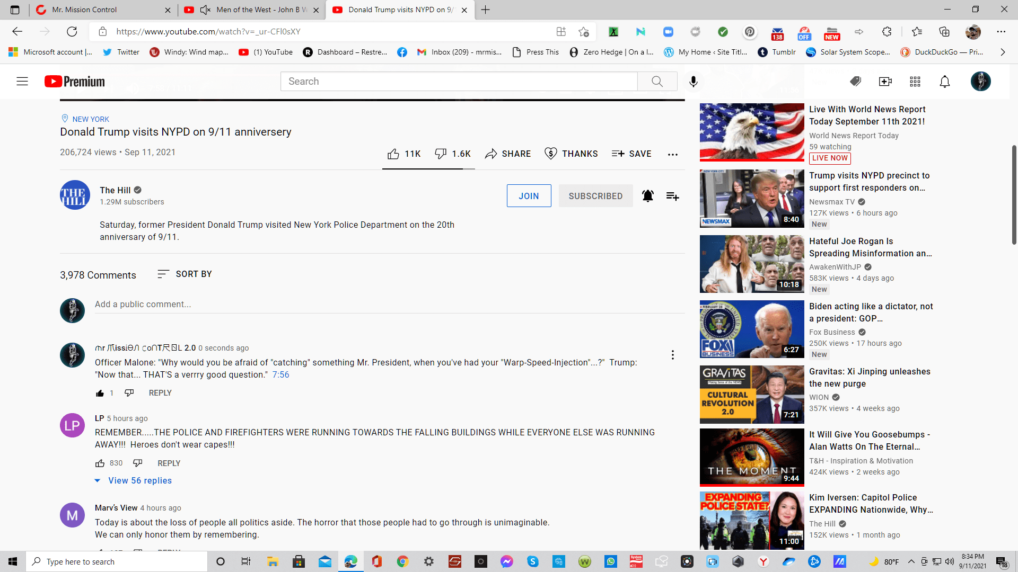
Task: Click the JOIN membership button
Action: click(529, 196)
